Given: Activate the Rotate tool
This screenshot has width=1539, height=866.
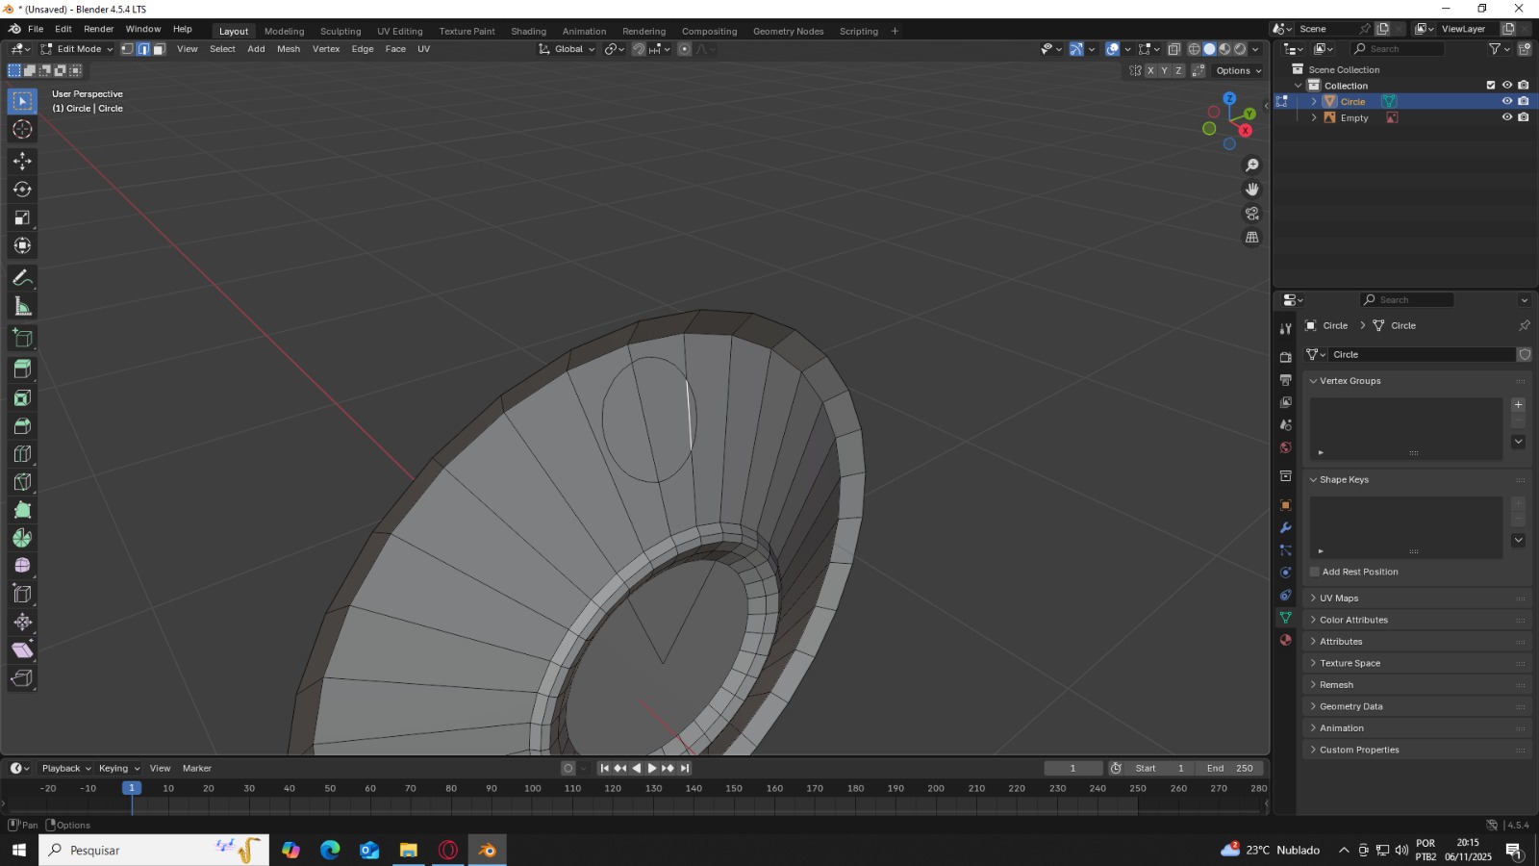Looking at the screenshot, I should [22, 190].
